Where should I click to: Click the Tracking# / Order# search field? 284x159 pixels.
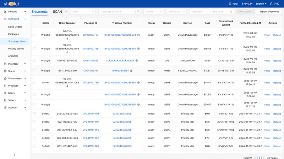click(117, 12)
